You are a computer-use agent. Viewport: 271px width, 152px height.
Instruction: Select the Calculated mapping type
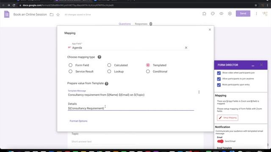pyautogui.click(x=109, y=65)
